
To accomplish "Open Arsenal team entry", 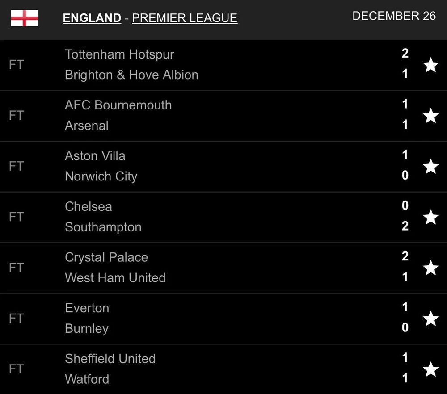I will (x=87, y=126).
